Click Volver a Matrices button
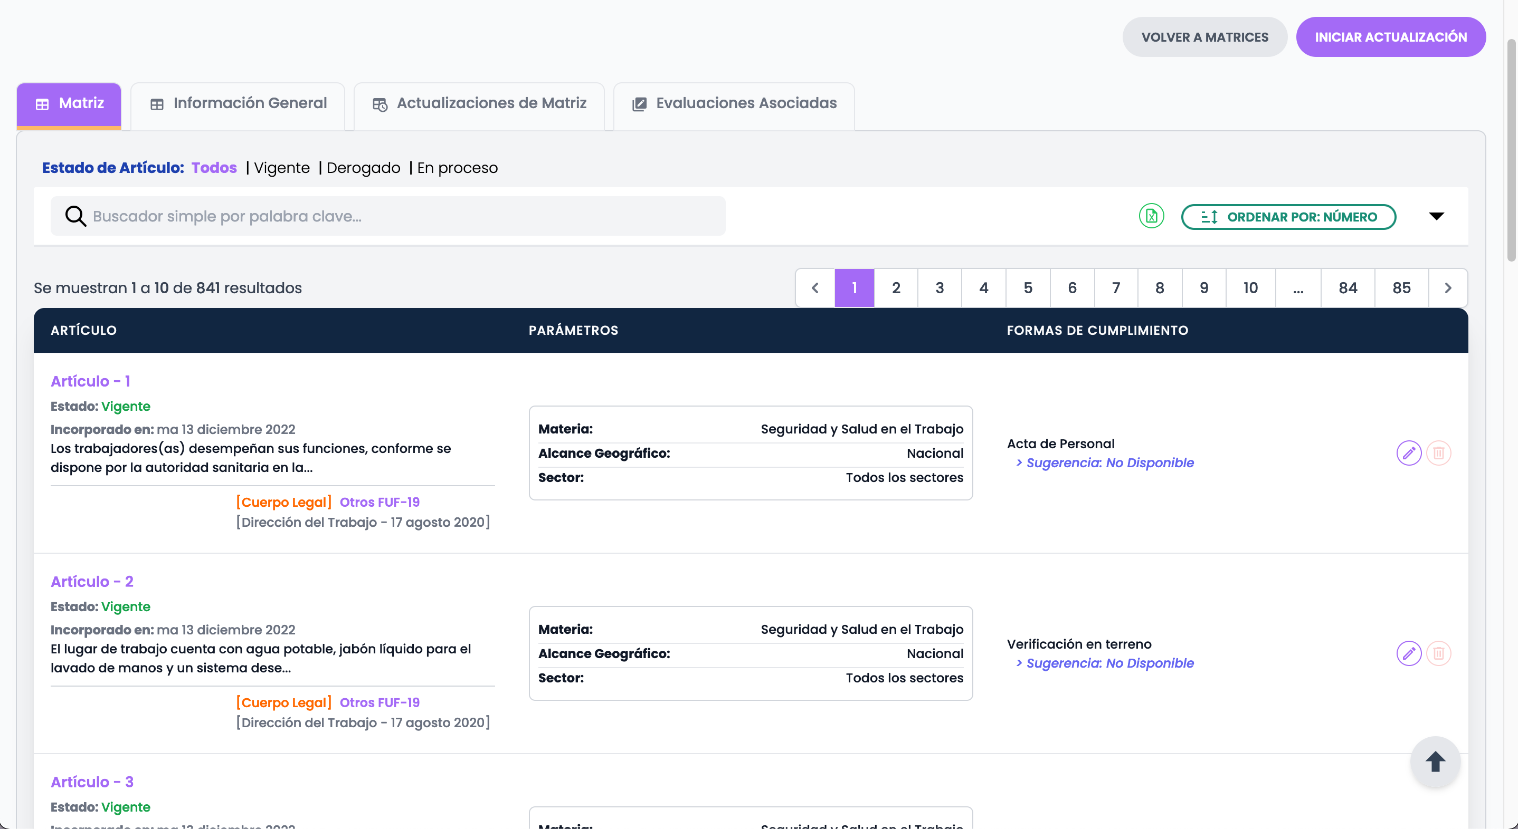The image size is (1518, 829). 1204,37
